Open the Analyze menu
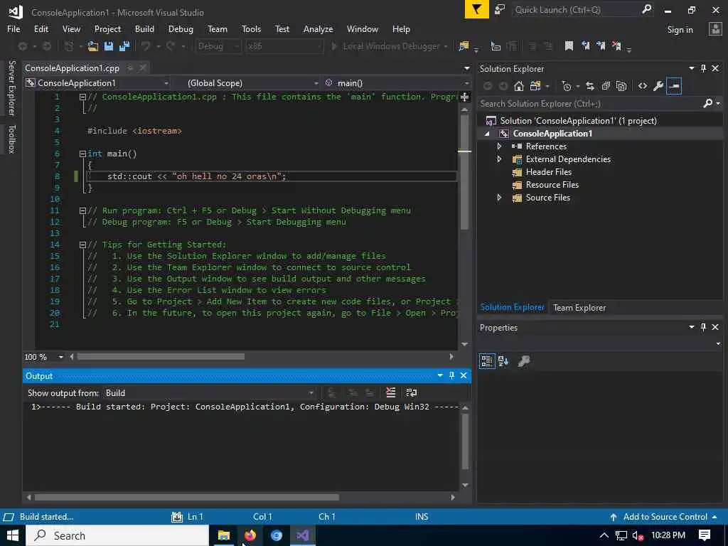 318,28
